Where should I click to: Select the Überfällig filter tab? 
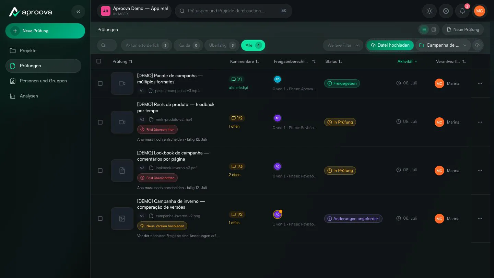(x=222, y=45)
